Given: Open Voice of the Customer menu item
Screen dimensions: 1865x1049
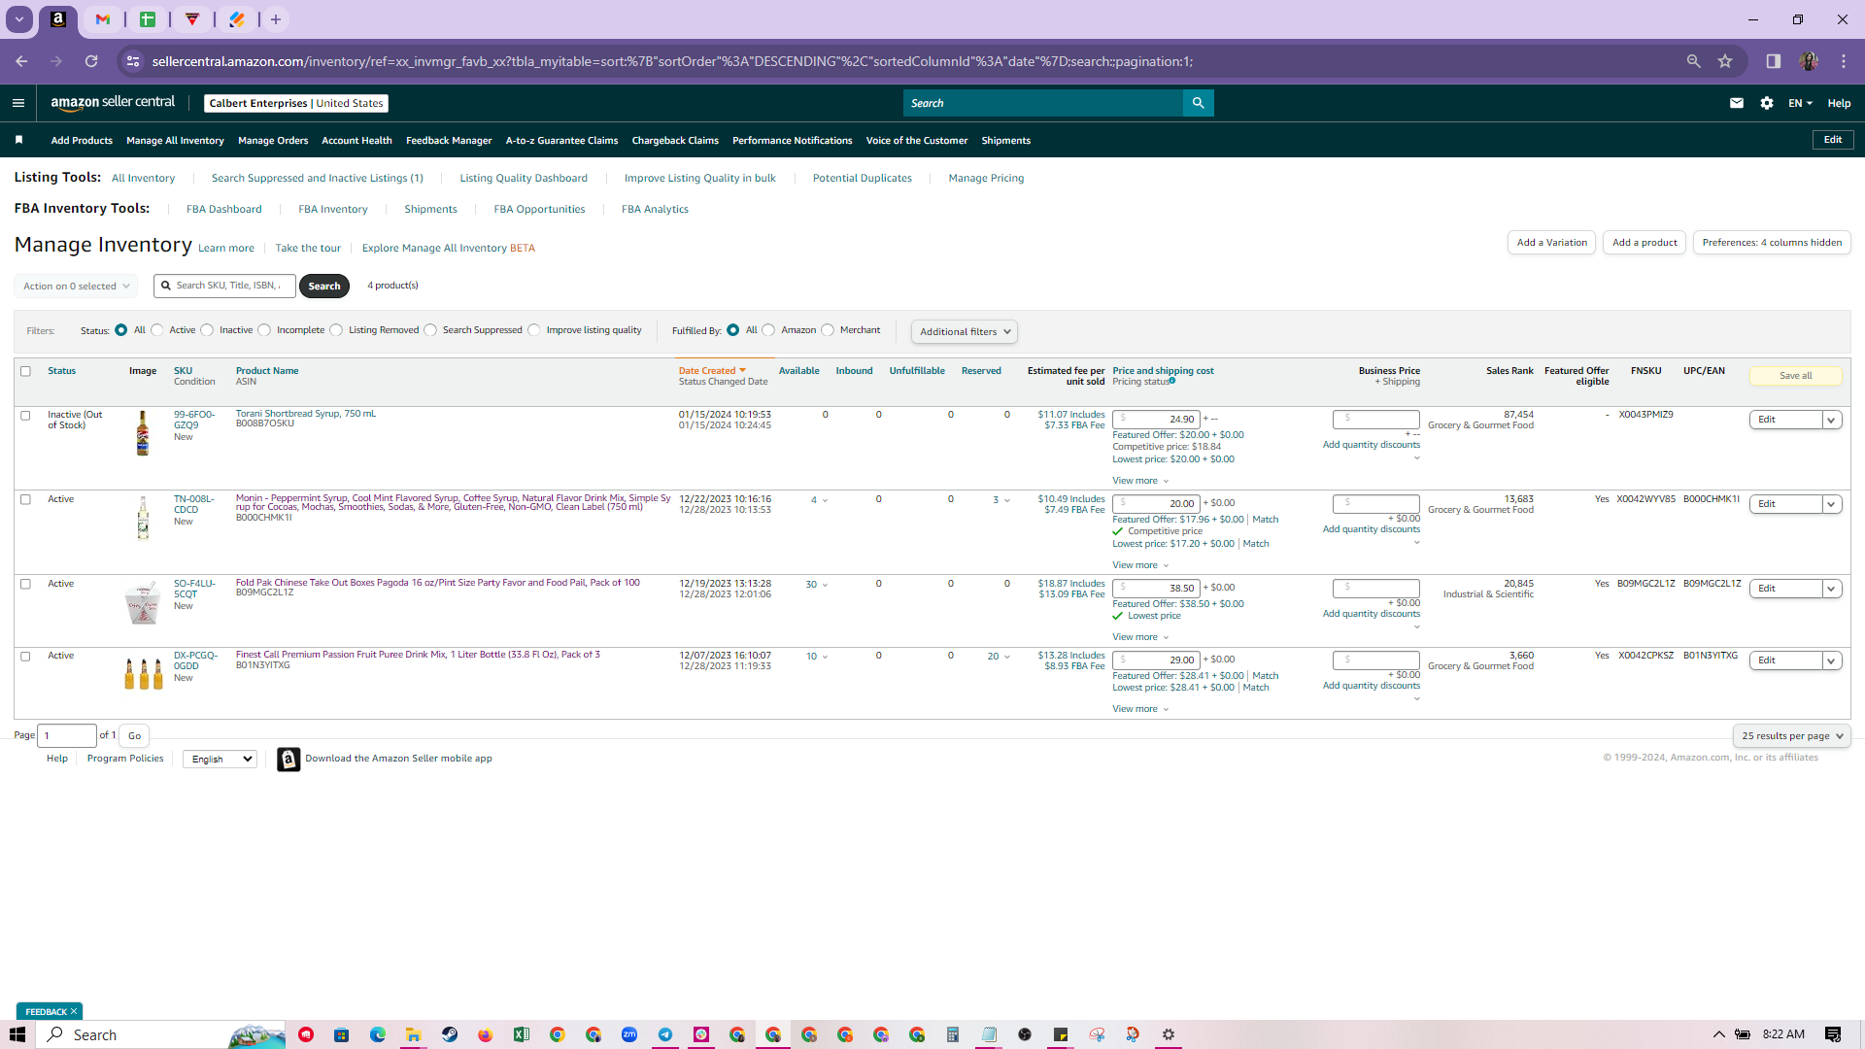Looking at the screenshot, I should pyautogui.click(x=916, y=141).
